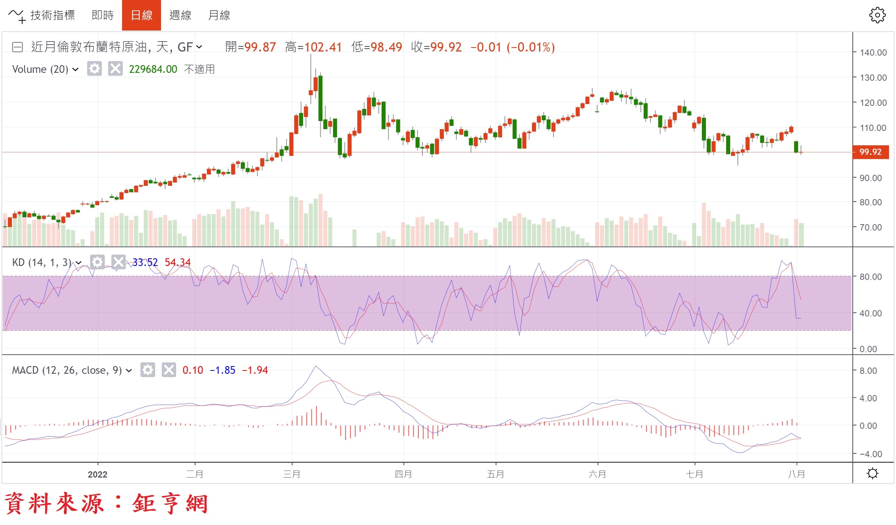Expand the symbol legend dropdown arrow
Screen dimensions: 896x525
click(x=199, y=47)
